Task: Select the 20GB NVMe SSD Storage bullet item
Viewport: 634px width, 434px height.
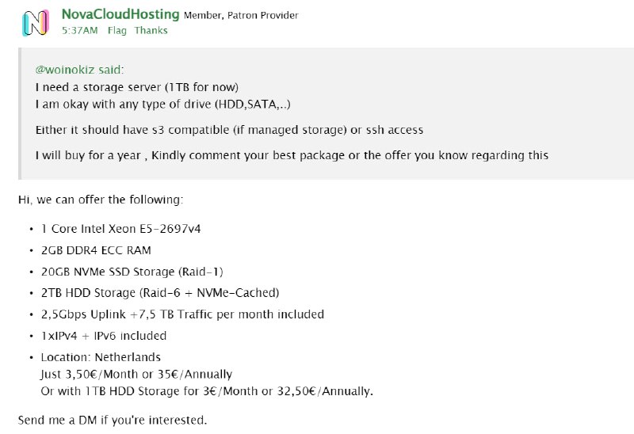Action: click(132, 272)
